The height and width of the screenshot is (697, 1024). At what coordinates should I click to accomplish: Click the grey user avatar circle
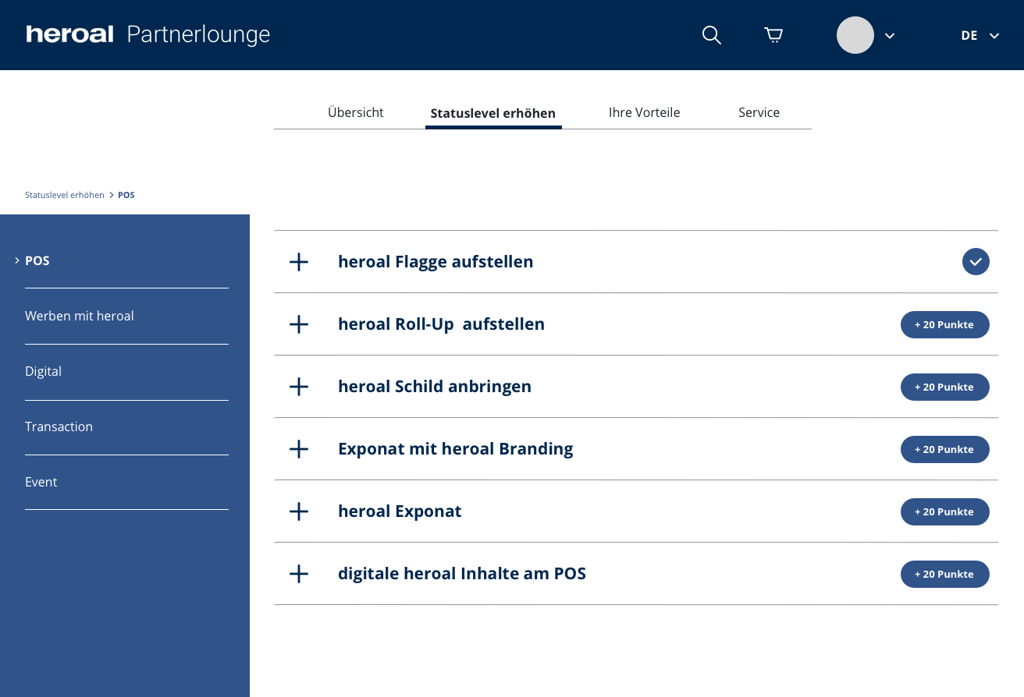tap(855, 35)
